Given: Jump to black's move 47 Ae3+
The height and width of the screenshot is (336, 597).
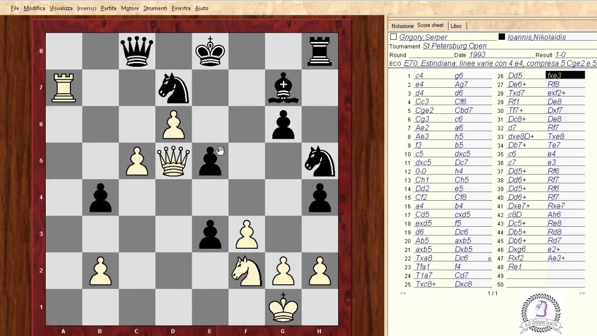Looking at the screenshot, I should [x=565, y=258].
